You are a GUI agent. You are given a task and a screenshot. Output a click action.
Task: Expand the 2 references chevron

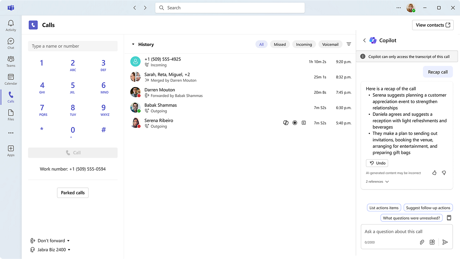click(x=387, y=182)
